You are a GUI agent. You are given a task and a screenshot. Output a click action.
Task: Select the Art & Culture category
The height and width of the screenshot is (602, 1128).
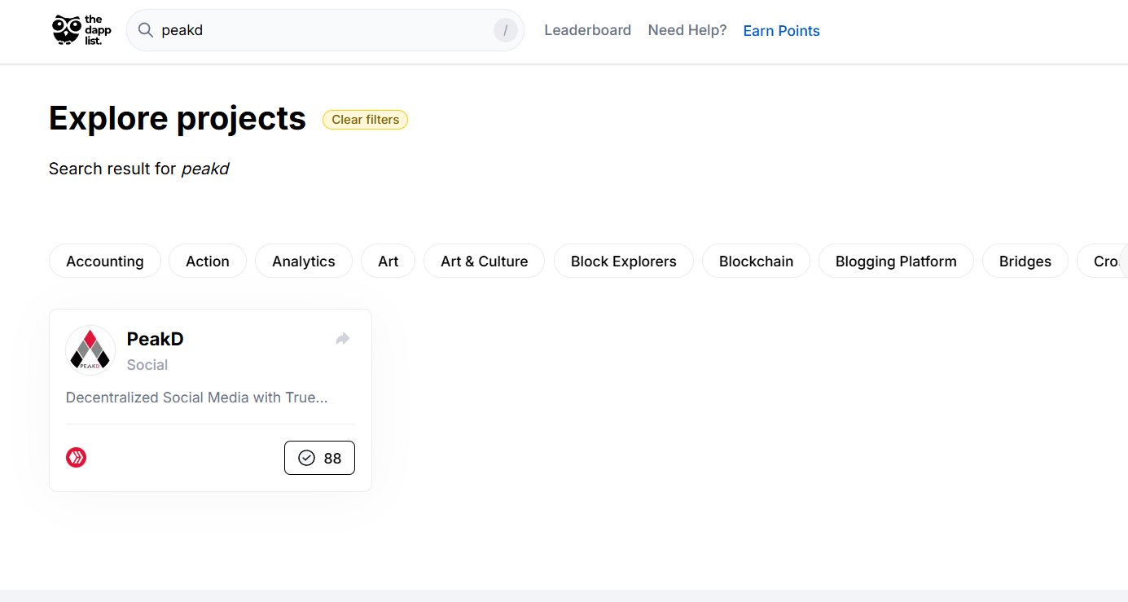[485, 261]
